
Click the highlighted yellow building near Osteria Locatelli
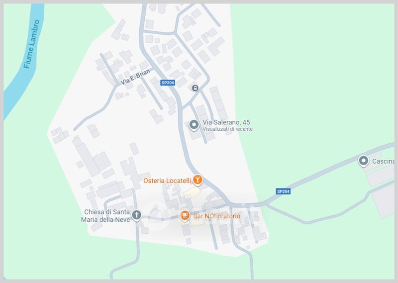[192, 192]
